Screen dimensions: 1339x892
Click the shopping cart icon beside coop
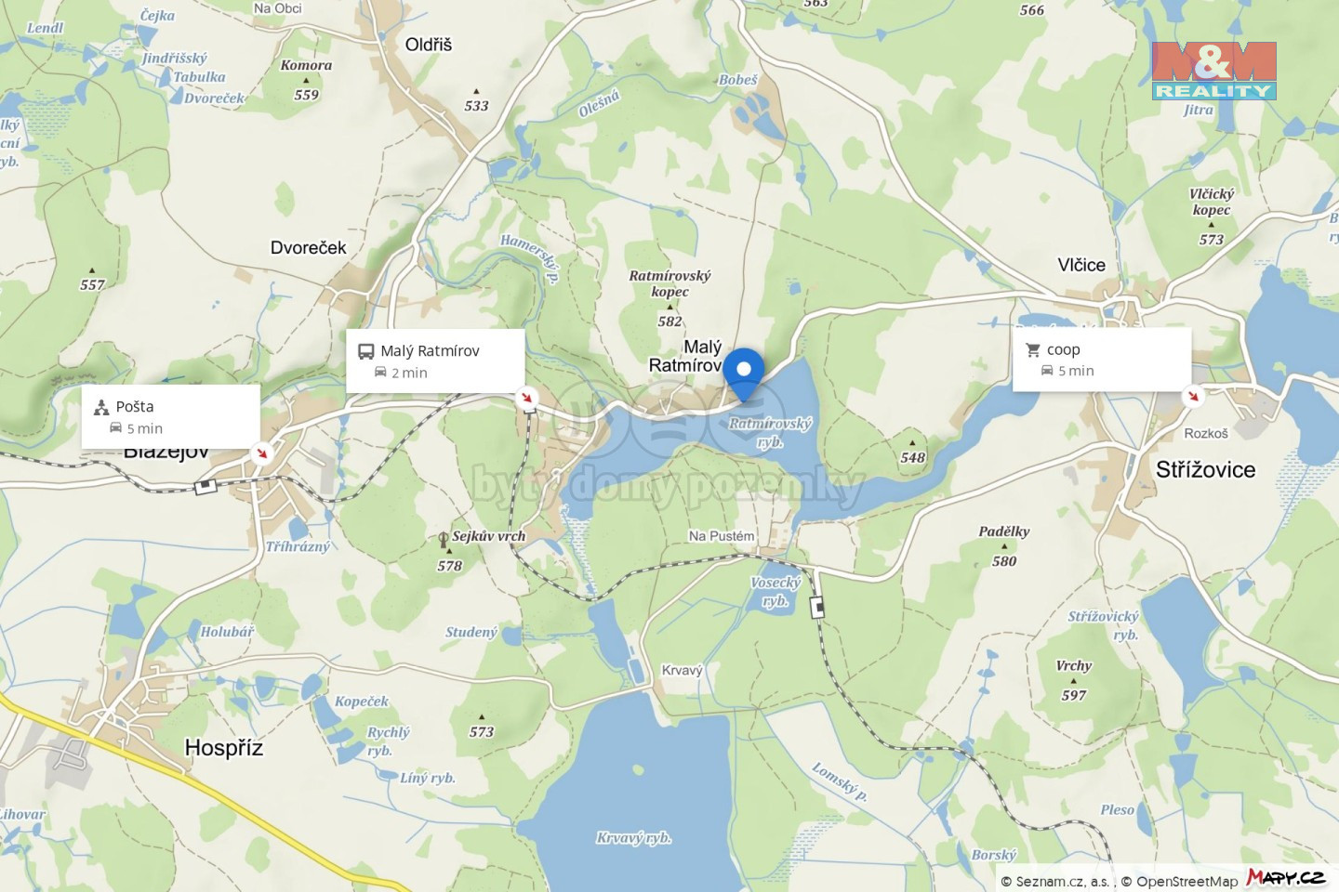[x=1033, y=350]
